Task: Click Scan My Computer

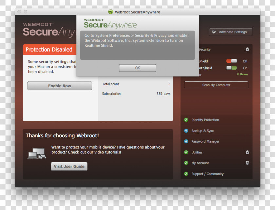Action: [216, 85]
